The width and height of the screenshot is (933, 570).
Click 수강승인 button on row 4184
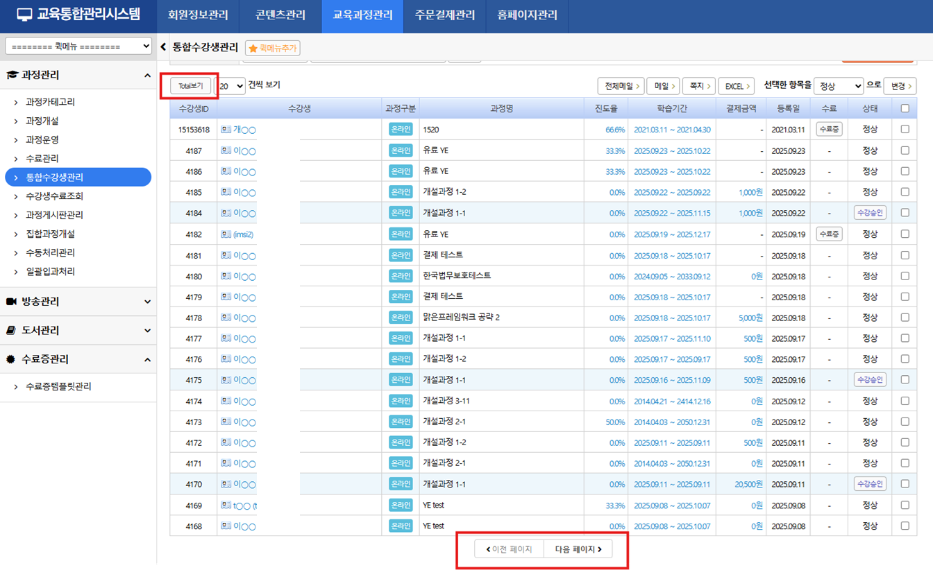(869, 213)
